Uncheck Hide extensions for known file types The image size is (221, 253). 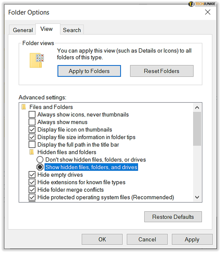tap(32, 182)
